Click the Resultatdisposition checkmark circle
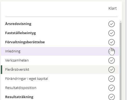 pos(112,88)
